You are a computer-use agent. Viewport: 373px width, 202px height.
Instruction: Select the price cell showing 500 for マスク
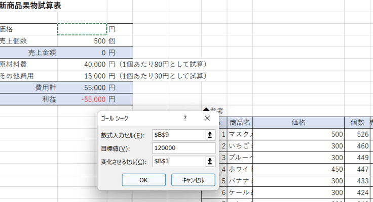(x=299, y=134)
